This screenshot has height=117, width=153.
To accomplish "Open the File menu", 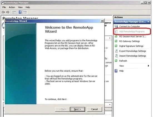I will (4, 7).
